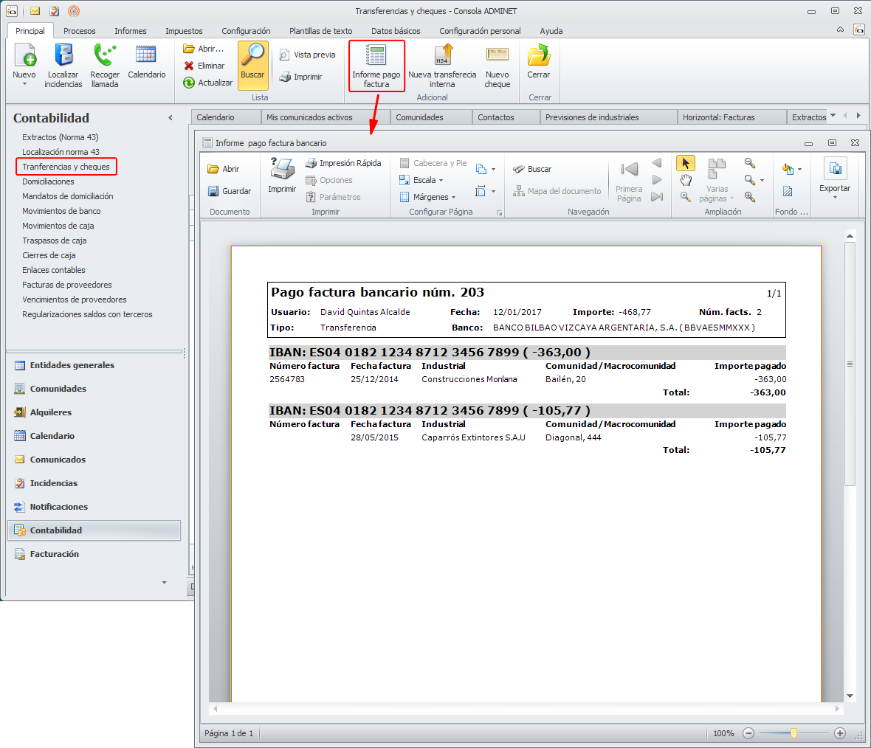This screenshot has width=871, height=748.
Task: Open the Comunidades document tab
Action: pos(419,117)
